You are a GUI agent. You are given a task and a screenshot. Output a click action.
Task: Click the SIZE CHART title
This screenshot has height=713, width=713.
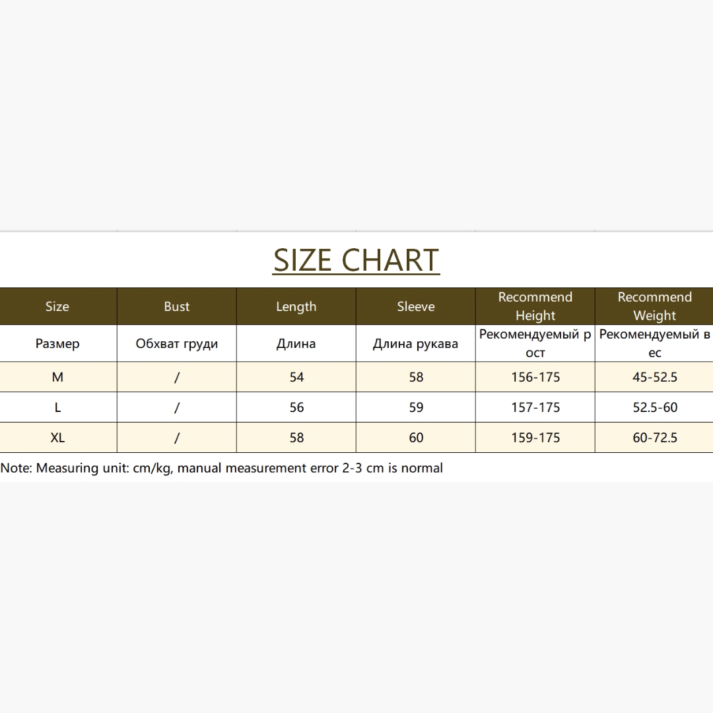[356, 260]
